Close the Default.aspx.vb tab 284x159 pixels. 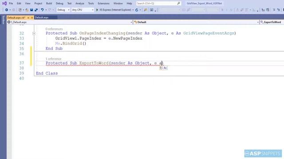[32, 18]
